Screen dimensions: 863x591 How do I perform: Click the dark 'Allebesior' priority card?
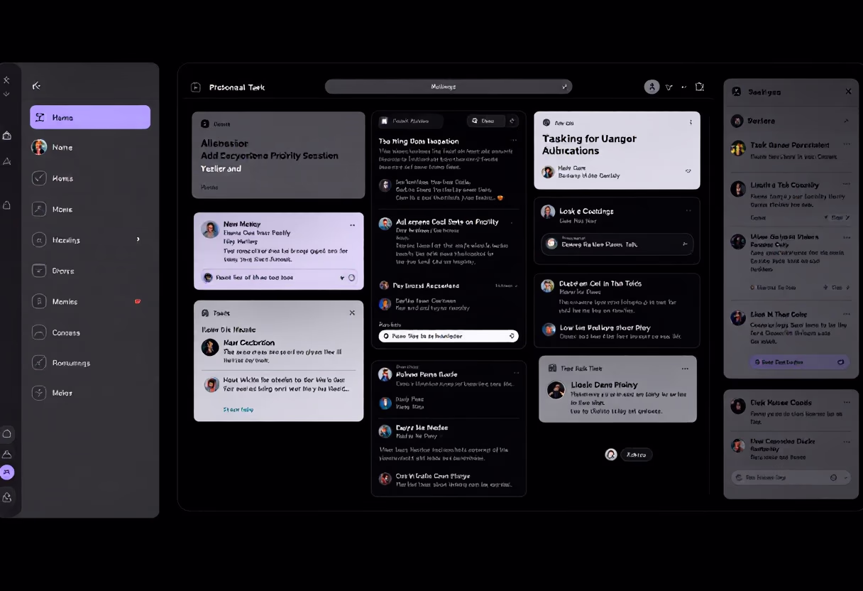tap(278, 154)
